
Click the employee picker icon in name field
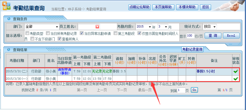(x=97, y=27)
